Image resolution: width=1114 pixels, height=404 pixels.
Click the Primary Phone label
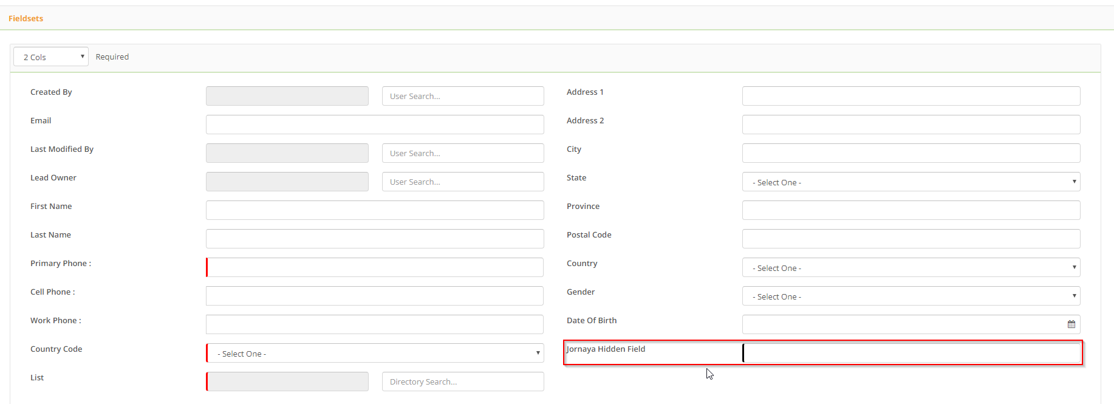click(x=61, y=263)
